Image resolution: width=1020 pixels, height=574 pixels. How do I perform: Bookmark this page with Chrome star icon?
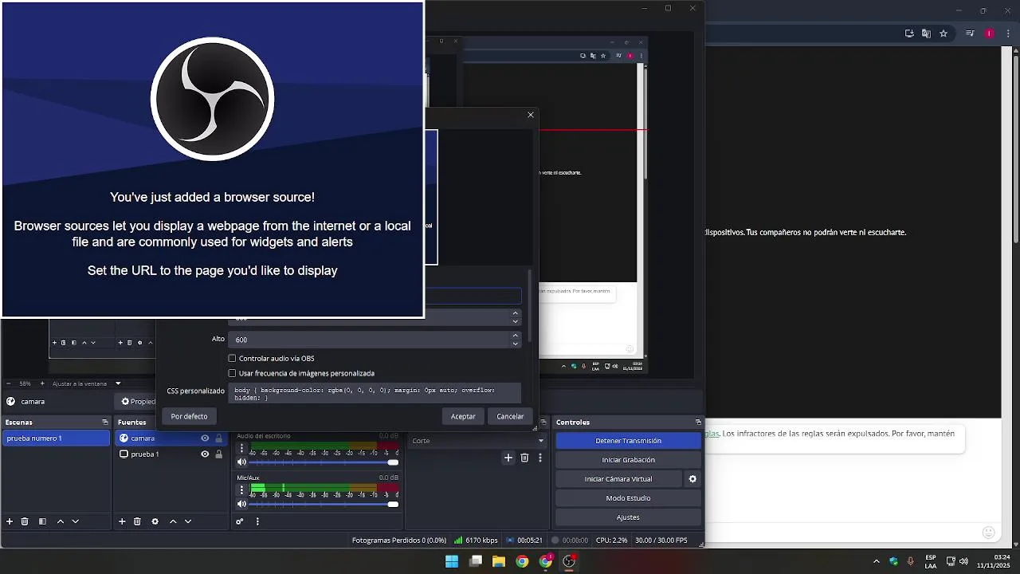943,33
